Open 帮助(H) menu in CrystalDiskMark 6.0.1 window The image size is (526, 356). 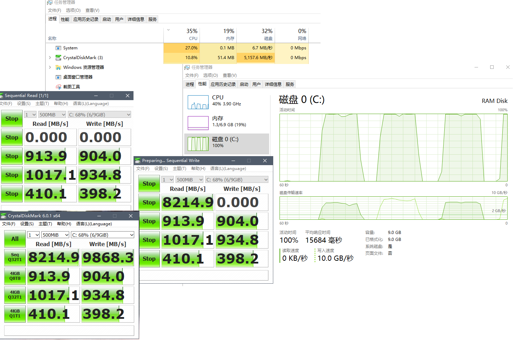[64, 224]
